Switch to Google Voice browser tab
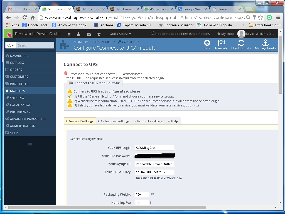Screen dimensions: 285x214 [x=193, y=9]
